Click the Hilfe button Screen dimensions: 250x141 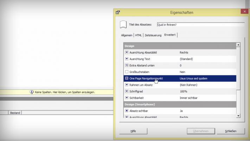coord(133,131)
